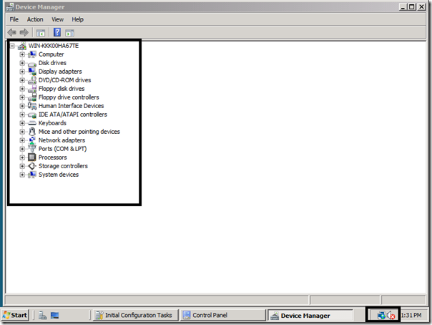Open the Help menu
Screen dimensions: 432x325
point(78,19)
